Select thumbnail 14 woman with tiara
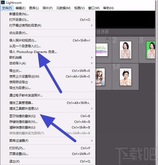 coord(125,77)
